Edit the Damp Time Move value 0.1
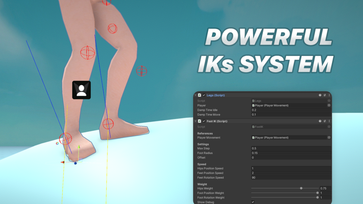Viewport: 363px width, 204px height. 291,115
